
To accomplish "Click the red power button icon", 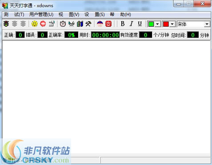I will 108,24.
